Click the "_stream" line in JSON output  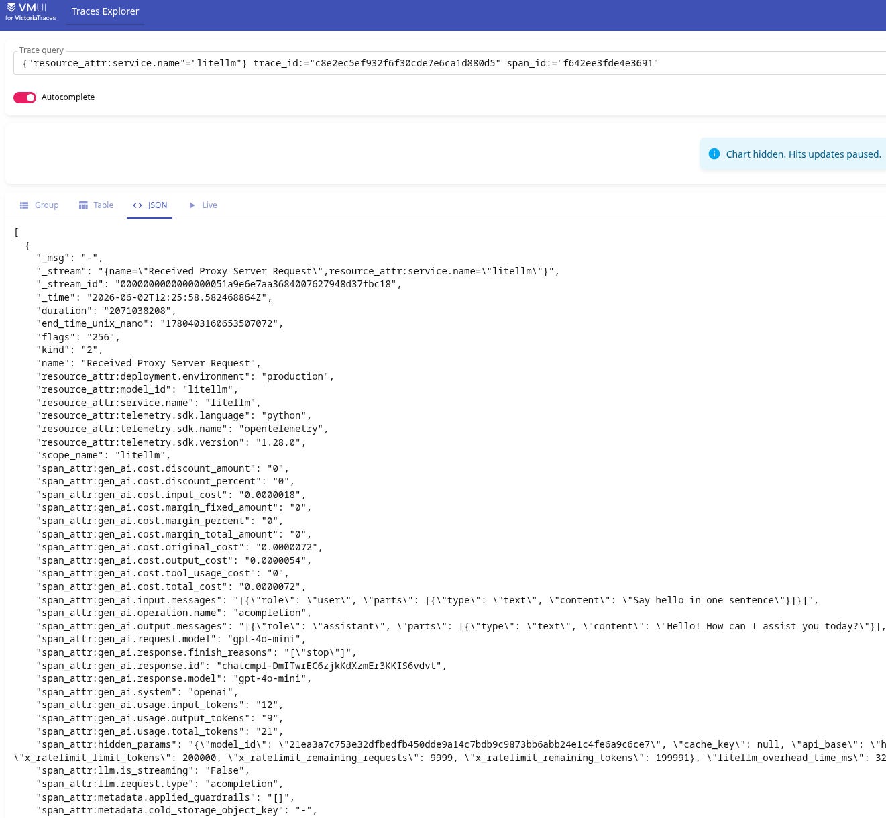298,271
